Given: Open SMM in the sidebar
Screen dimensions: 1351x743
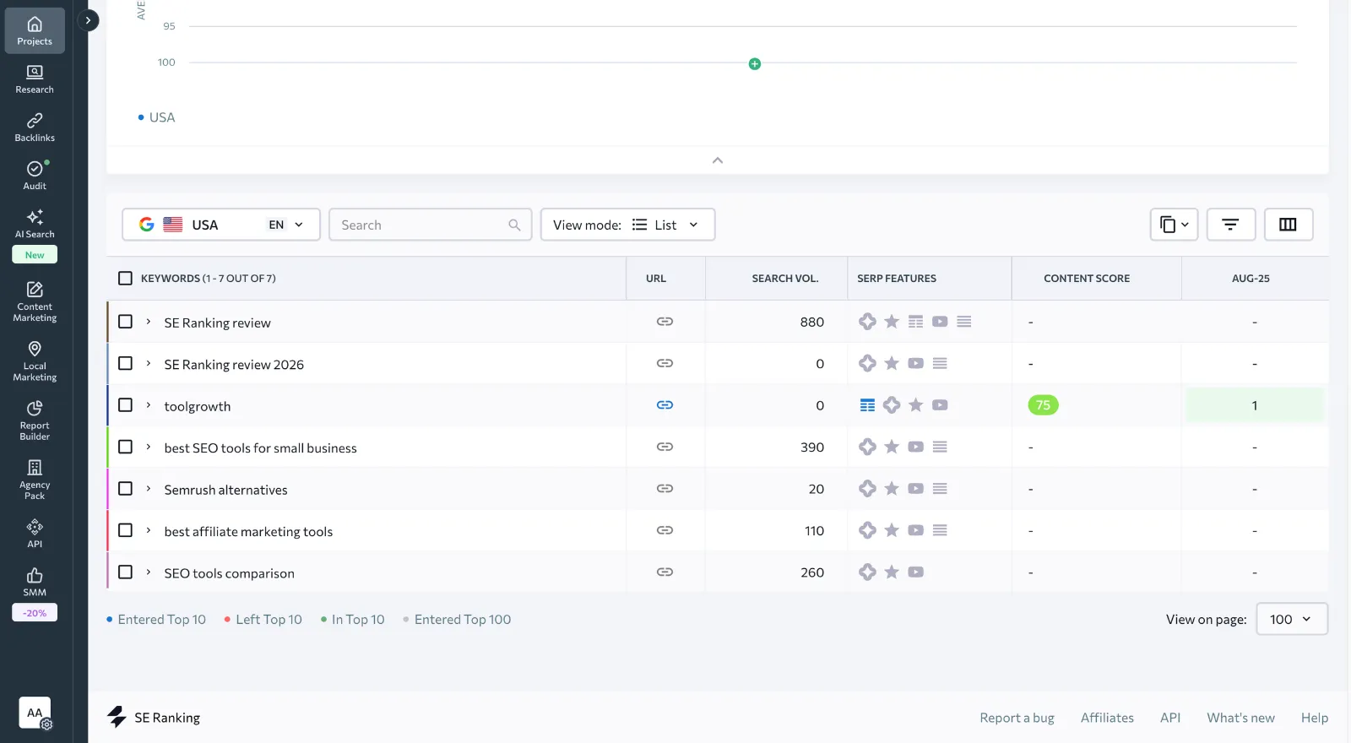Looking at the screenshot, I should pyautogui.click(x=35, y=582).
